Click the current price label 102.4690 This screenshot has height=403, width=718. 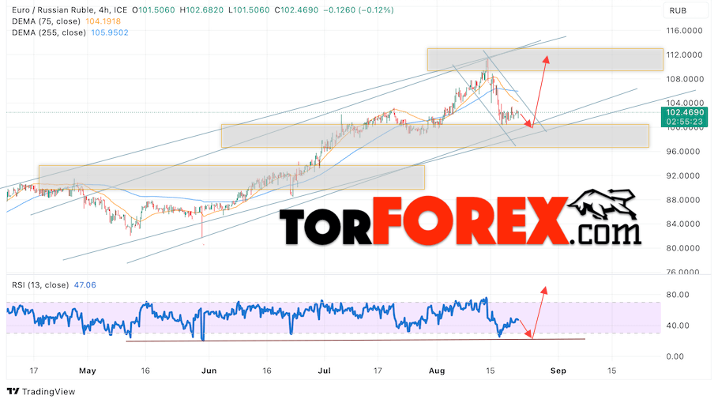(685, 113)
